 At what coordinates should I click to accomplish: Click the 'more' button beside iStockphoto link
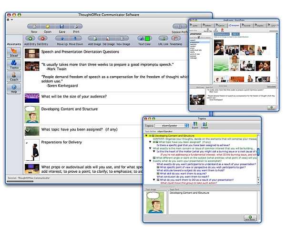point(235,34)
